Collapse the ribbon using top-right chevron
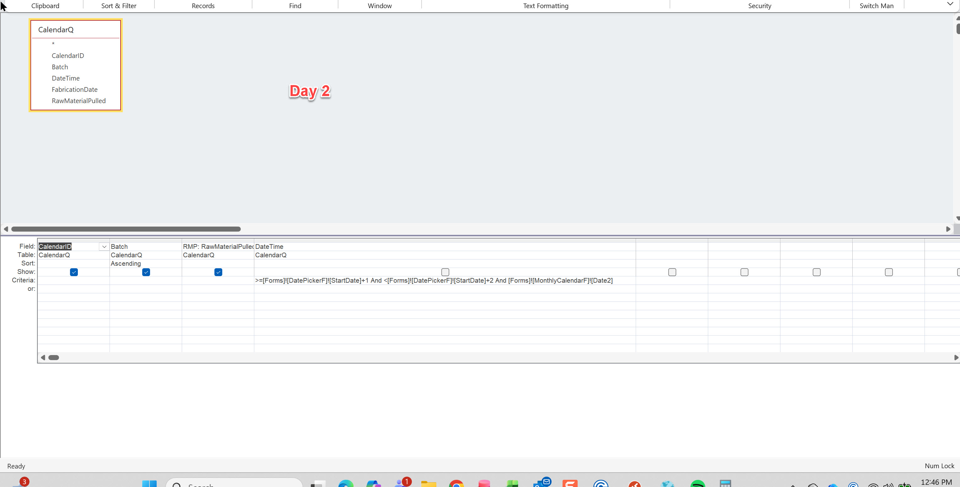Image resolution: width=960 pixels, height=487 pixels. coord(950,4)
